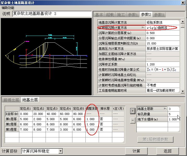Click the parameter list scrollbar thumb

point(183,26)
